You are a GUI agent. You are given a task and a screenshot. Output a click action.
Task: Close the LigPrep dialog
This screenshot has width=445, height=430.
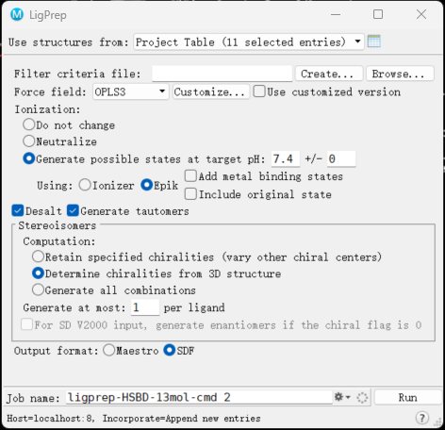click(x=421, y=14)
